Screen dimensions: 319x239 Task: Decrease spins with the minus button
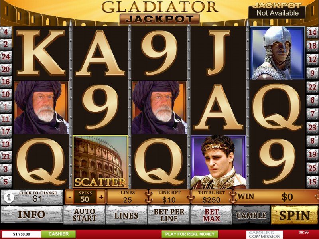(69, 197)
